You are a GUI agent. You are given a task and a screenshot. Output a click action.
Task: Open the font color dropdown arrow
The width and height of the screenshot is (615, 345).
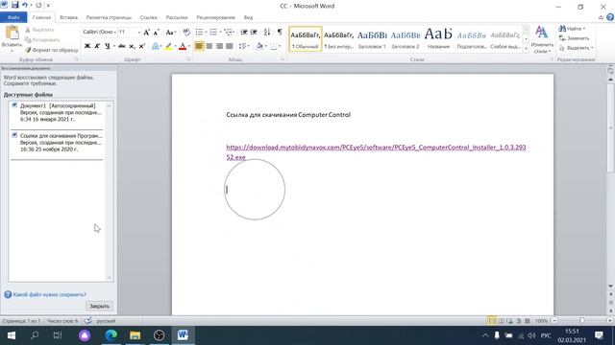pos(189,47)
